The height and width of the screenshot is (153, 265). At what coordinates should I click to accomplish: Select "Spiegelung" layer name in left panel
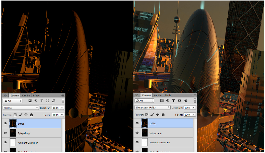(24, 133)
